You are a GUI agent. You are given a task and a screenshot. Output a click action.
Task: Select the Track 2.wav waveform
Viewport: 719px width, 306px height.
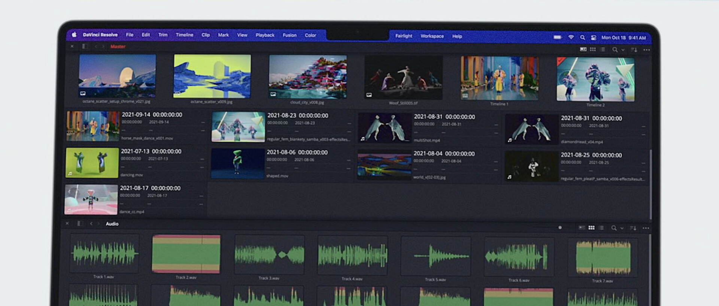point(186,254)
